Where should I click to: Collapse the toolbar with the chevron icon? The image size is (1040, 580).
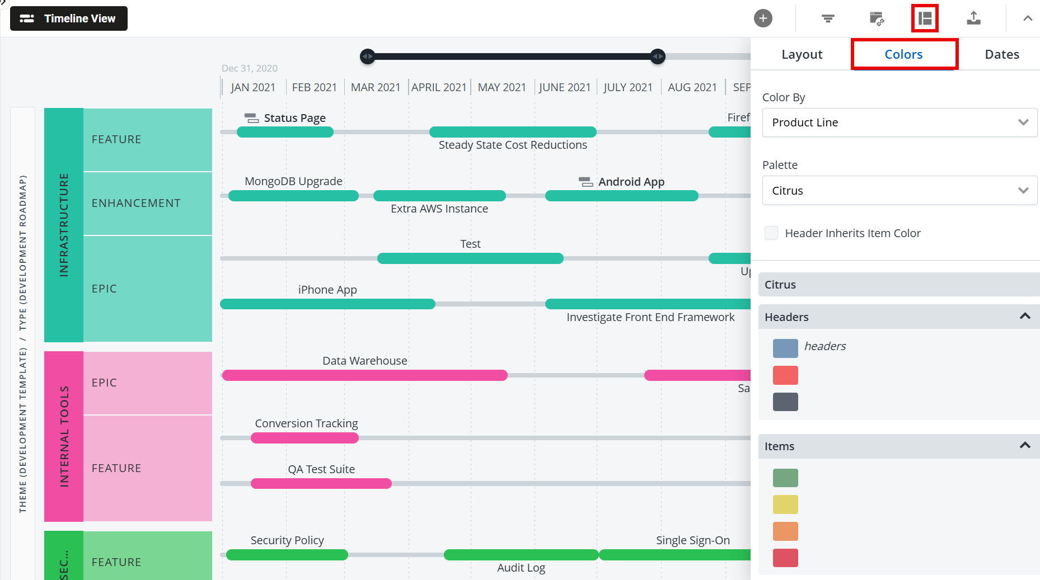1028,18
